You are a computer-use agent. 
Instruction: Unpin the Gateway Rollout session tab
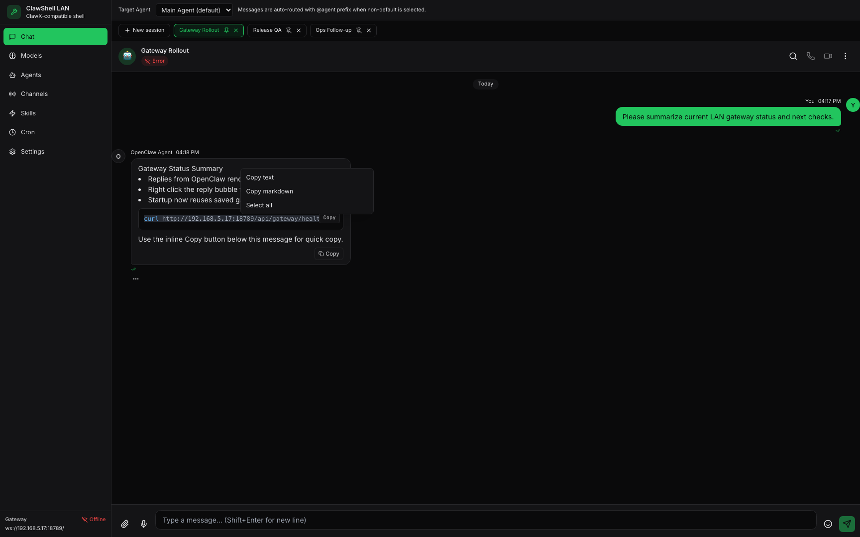(226, 30)
